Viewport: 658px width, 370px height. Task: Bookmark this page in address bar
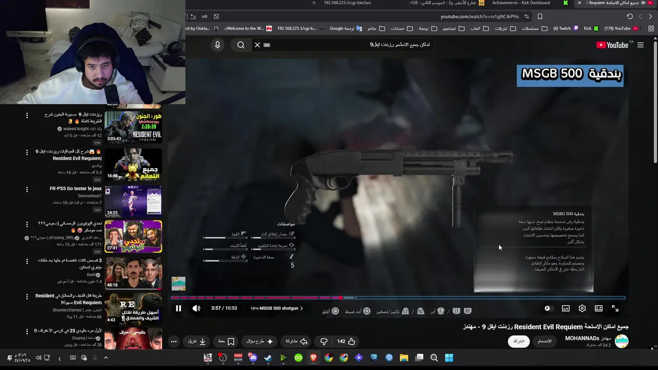pyautogui.click(x=540, y=16)
